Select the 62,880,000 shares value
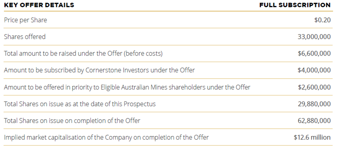 [x=314, y=121]
